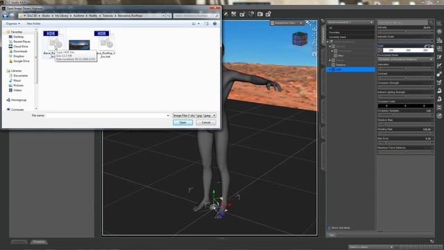Screen dimensions: 444x250
Task: Open Pictures under Libraries
Action: coord(17,85)
